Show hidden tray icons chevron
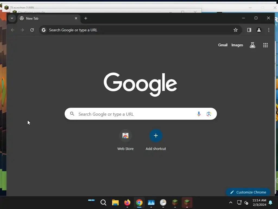278x209 pixels. point(231,202)
